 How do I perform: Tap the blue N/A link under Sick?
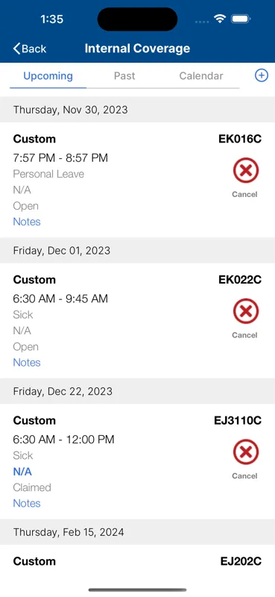[x=22, y=472]
